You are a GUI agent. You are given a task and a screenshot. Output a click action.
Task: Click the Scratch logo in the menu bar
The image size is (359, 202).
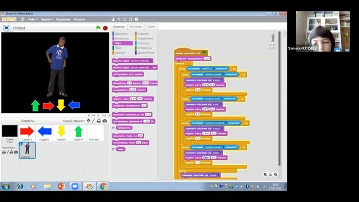[x=9, y=20]
